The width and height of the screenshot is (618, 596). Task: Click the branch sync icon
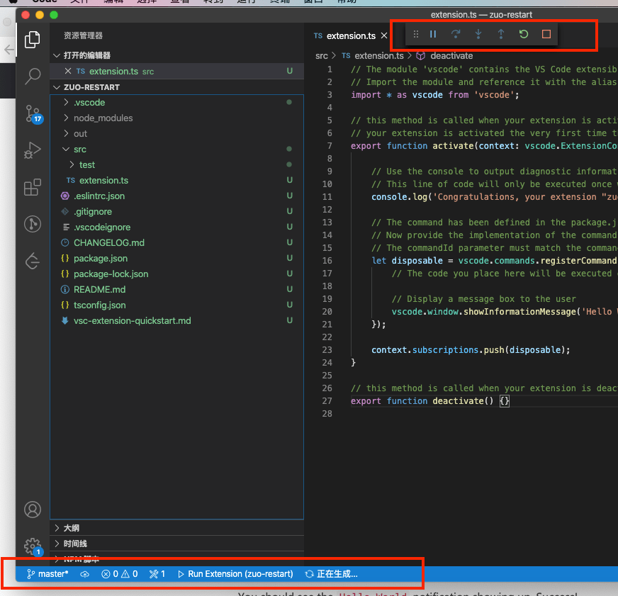coord(85,574)
